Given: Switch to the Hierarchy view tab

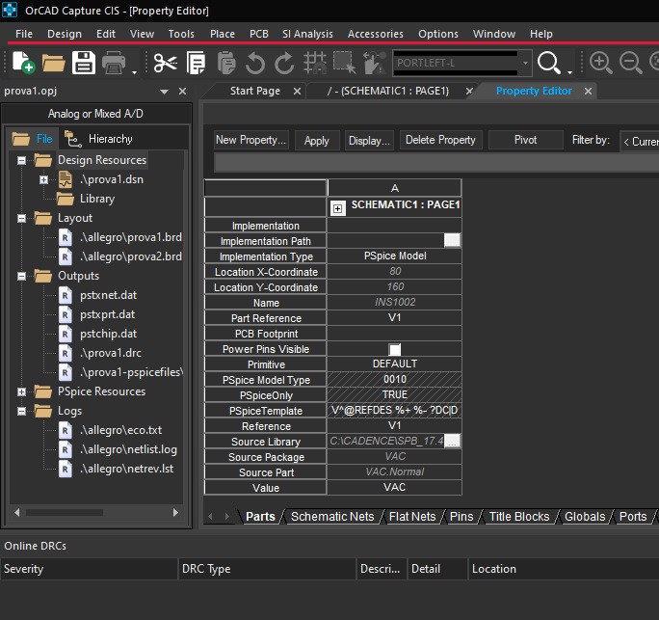Looking at the screenshot, I should coord(99,139).
